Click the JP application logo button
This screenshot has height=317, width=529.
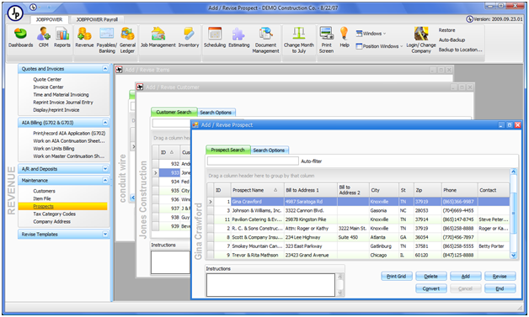click(15, 13)
